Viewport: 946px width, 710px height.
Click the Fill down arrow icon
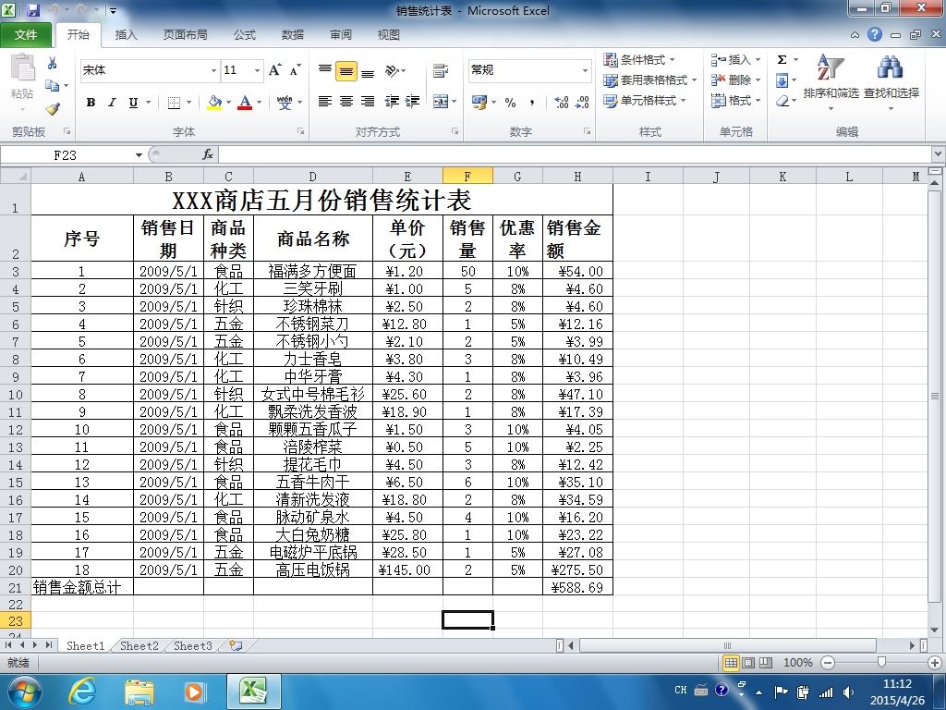(x=782, y=80)
